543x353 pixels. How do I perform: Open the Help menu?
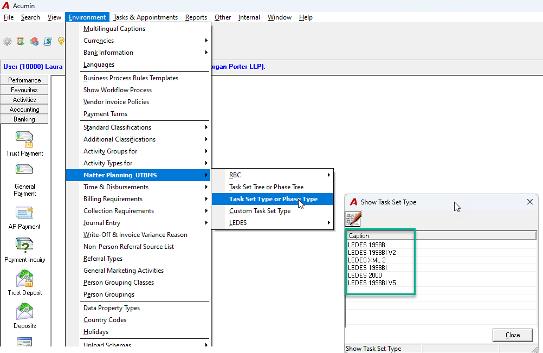(x=306, y=17)
